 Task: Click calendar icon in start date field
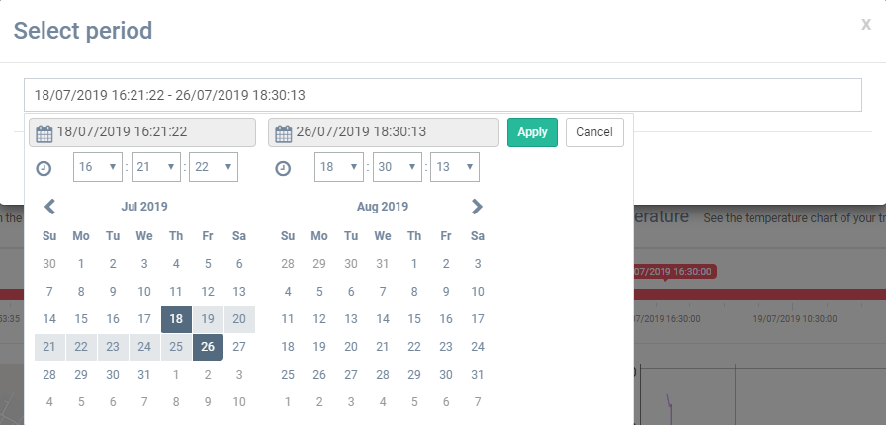coord(44,132)
